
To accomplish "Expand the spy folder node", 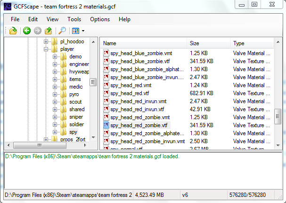I will tap(55, 132).
